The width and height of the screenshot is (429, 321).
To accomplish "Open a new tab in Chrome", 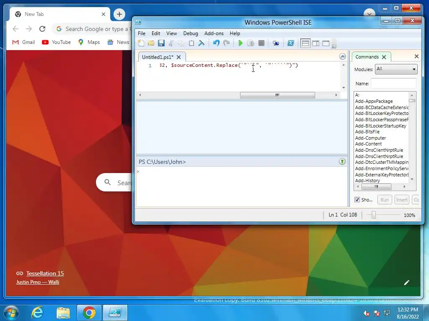I will tap(119, 14).
